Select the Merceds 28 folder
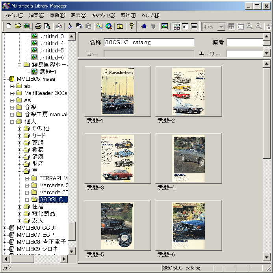 click(54, 192)
